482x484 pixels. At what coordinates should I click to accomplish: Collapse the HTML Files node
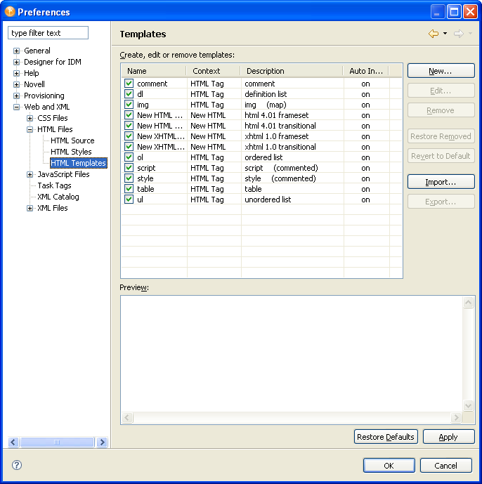tap(30, 129)
